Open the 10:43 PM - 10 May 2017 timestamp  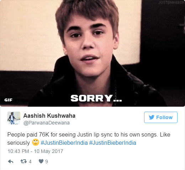pos(35,151)
